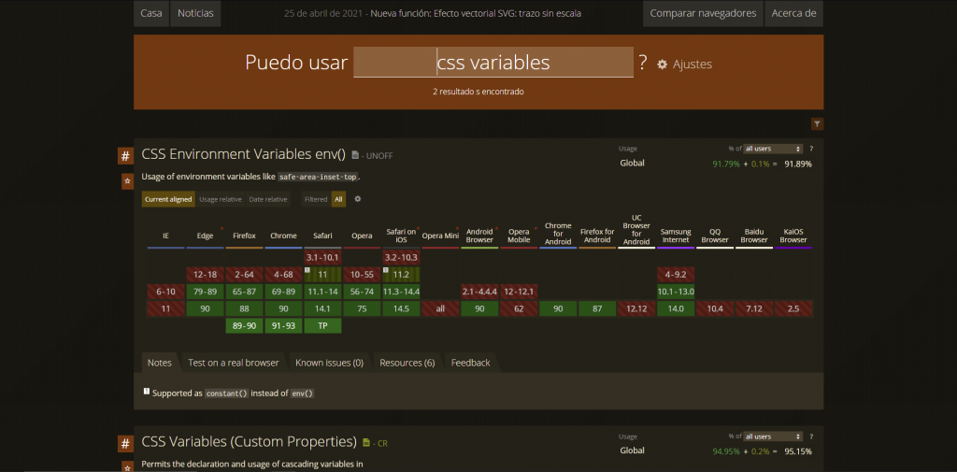Open the Test on a real browser tab

(233, 363)
